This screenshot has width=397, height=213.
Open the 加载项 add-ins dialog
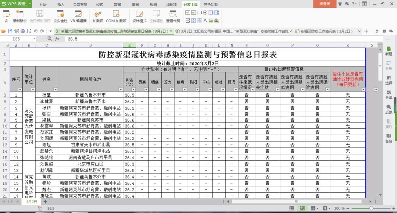click(x=98, y=17)
